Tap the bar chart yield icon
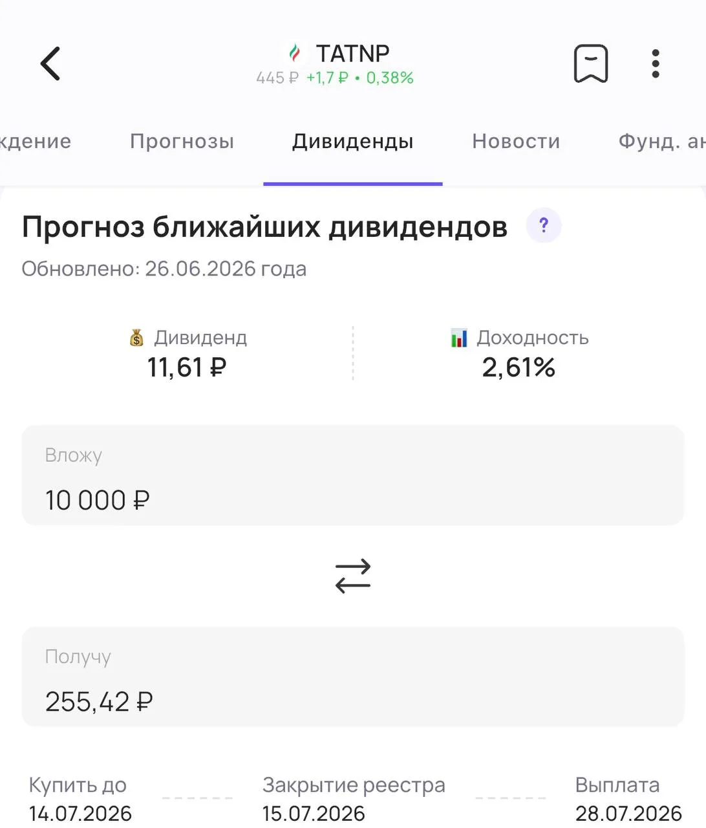 point(459,338)
